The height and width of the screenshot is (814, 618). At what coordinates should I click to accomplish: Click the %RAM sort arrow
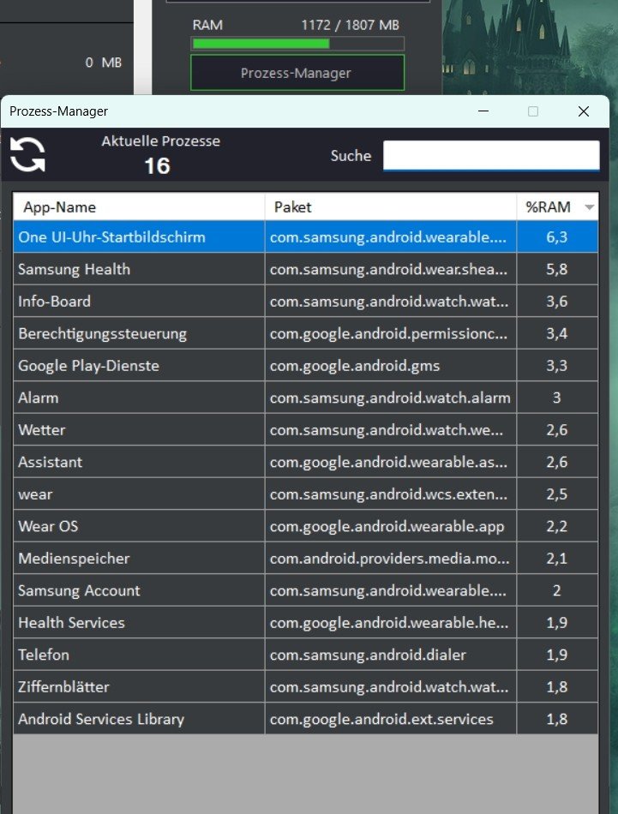pyautogui.click(x=589, y=207)
